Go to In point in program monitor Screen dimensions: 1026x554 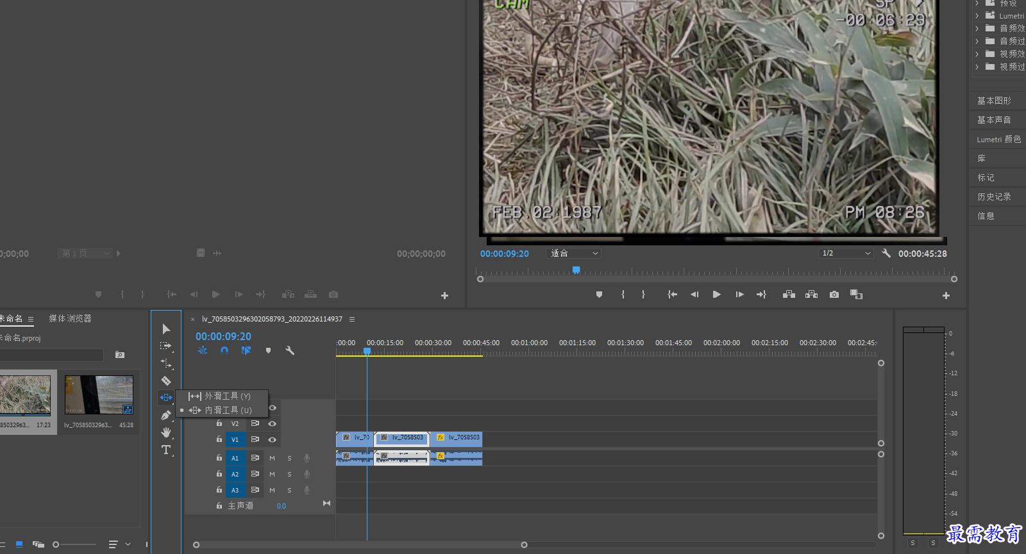[672, 295]
